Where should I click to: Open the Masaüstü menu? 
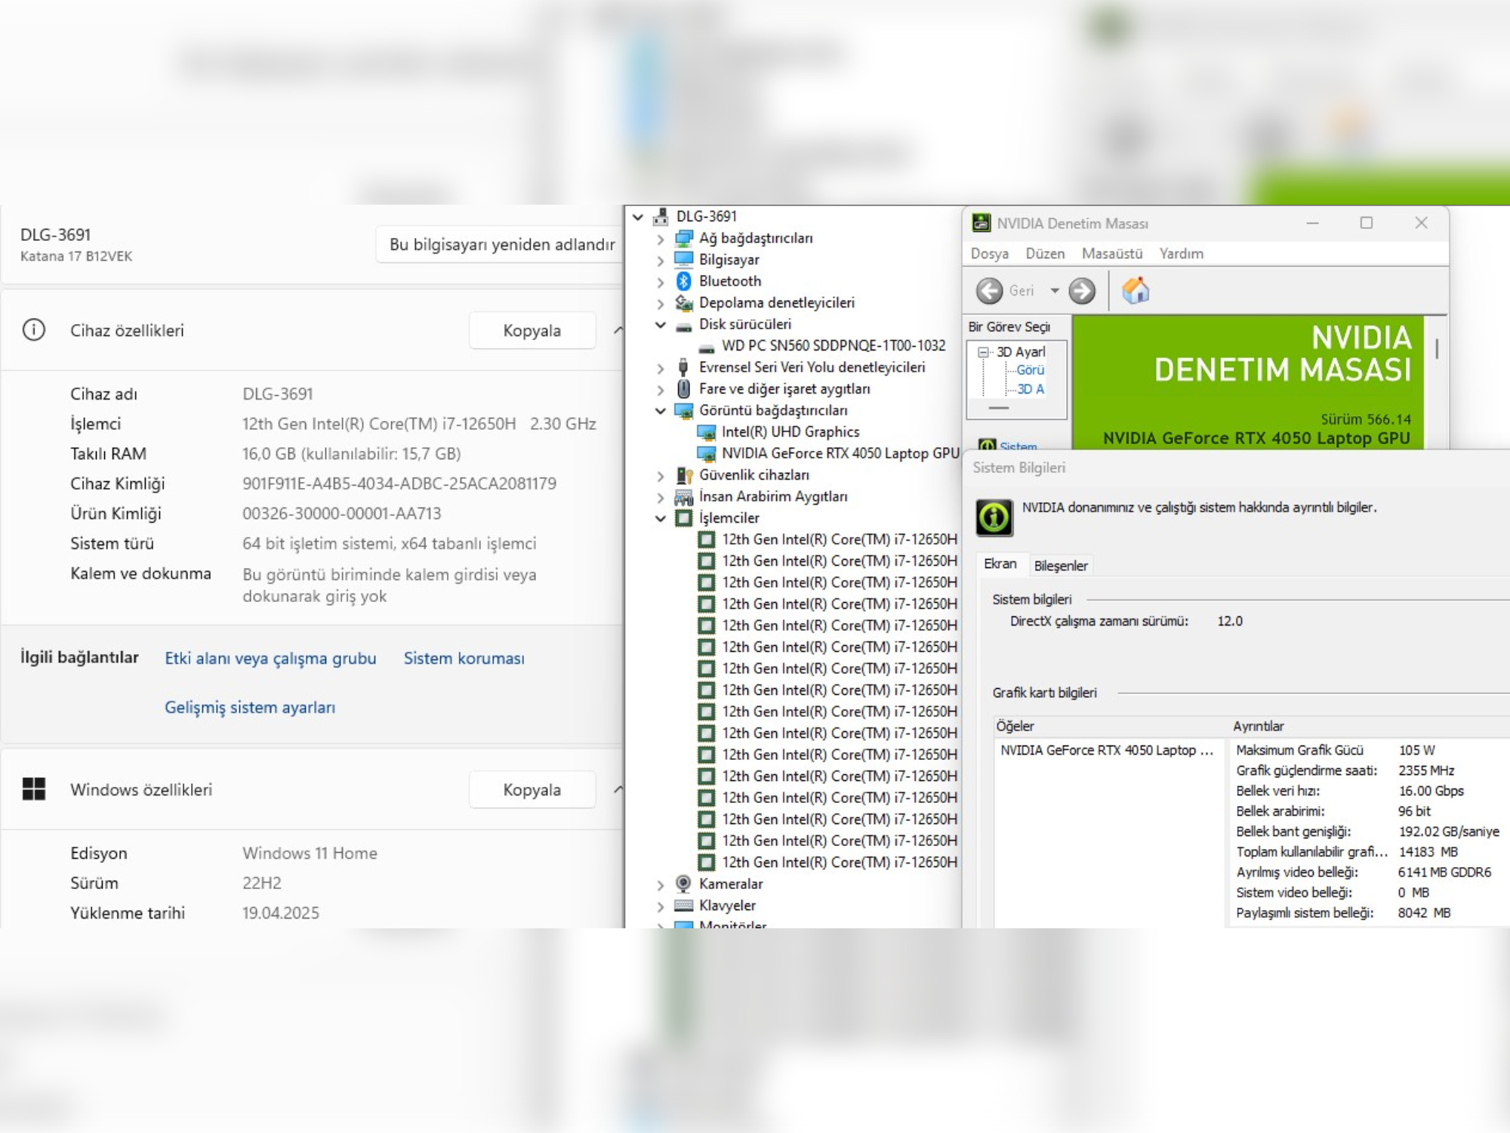pyautogui.click(x=1112, y=254)
